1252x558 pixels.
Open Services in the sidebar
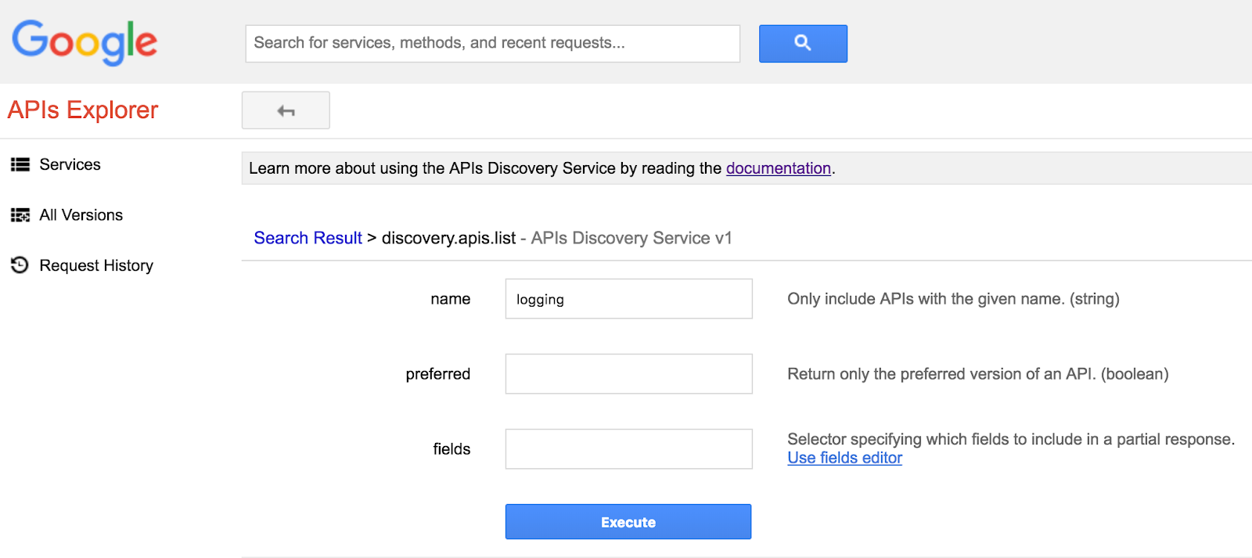(70, 164)
